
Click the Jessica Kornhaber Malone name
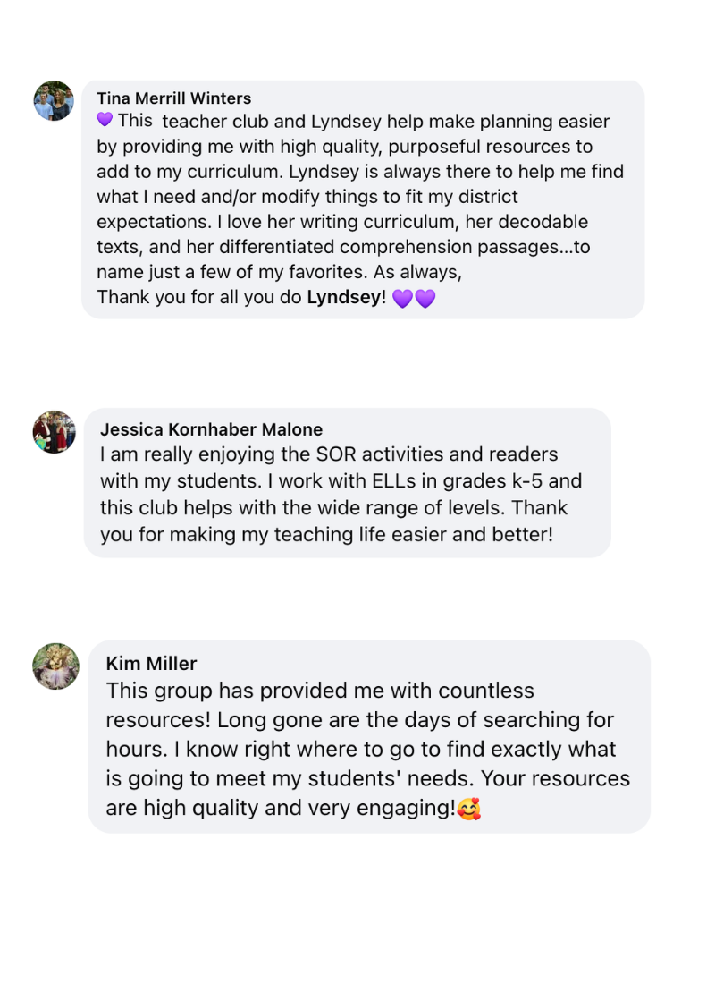[211, 429]
